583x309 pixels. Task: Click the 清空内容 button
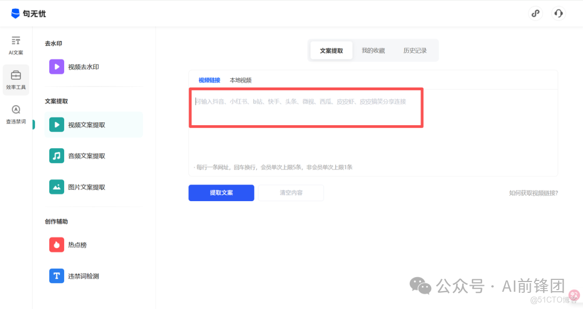click(x=291, y=193)
